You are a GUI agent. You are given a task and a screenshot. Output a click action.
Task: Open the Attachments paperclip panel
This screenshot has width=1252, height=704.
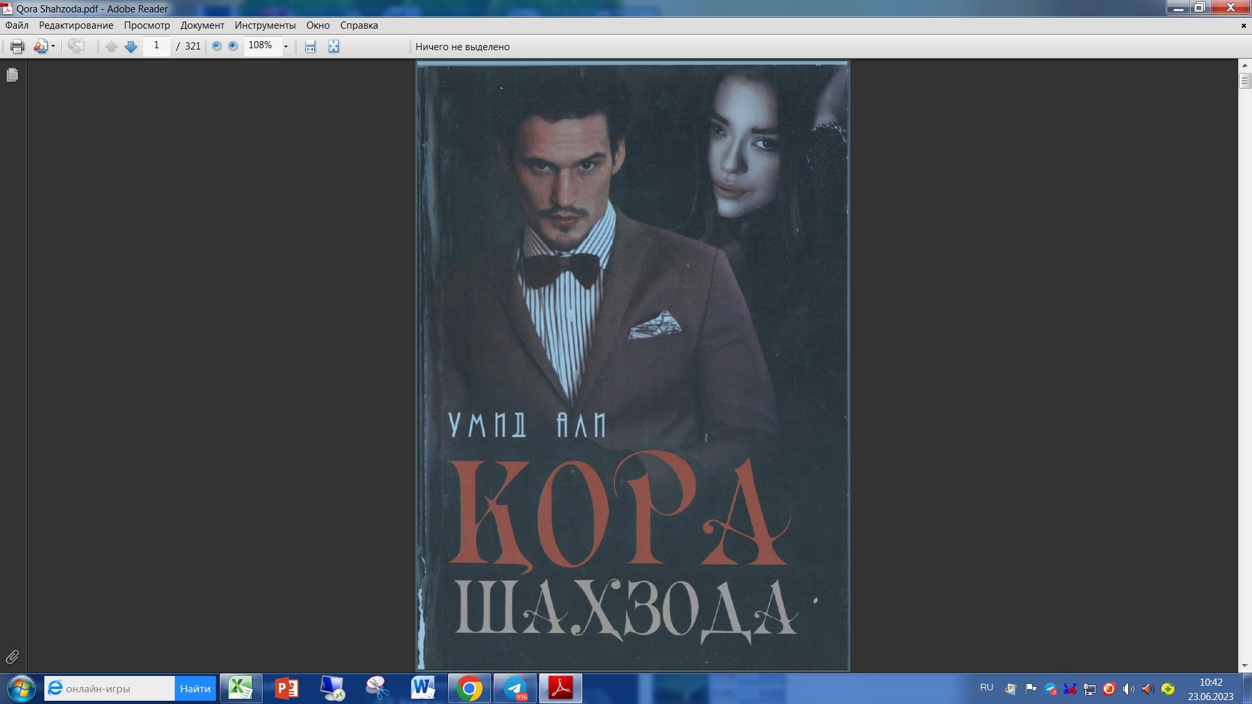12,658
